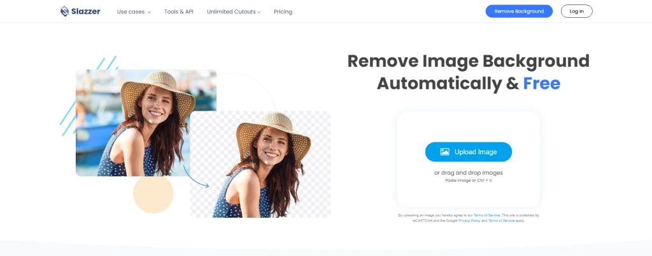
Task: Click the original photo with boat background
Action: (146, 123)
